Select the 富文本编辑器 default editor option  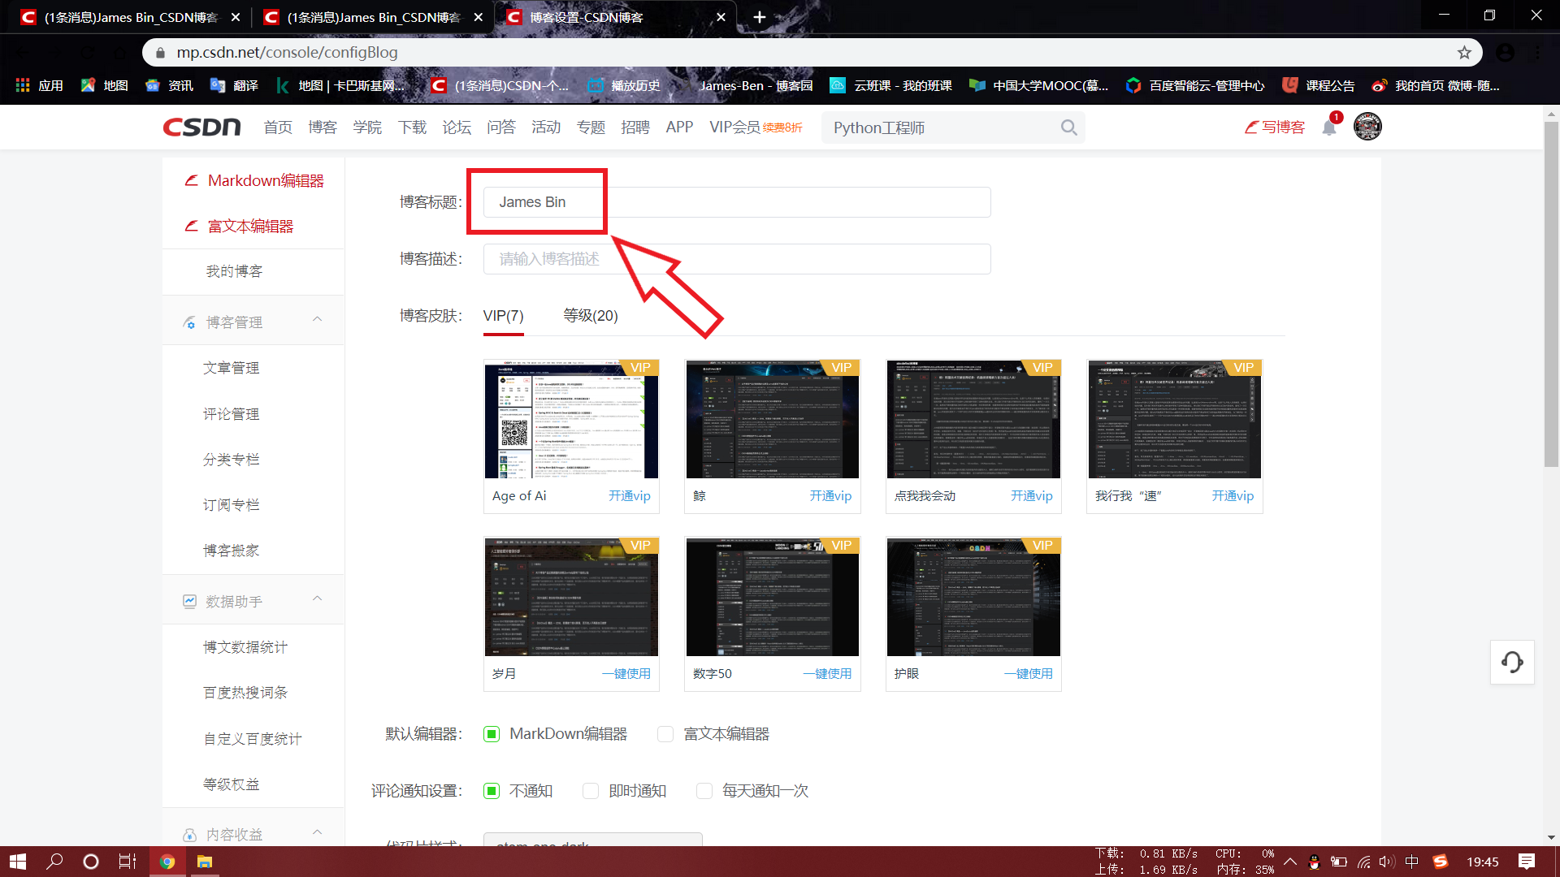[x=665, y=734]
